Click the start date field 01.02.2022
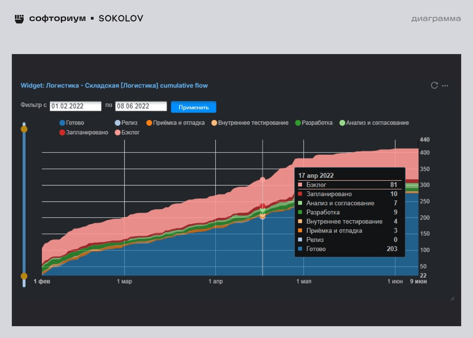 coord(75,106)
